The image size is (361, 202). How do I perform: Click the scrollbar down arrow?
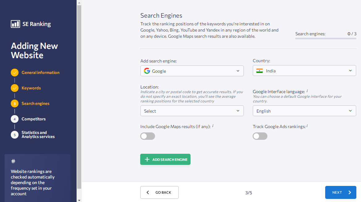[79, 200]
